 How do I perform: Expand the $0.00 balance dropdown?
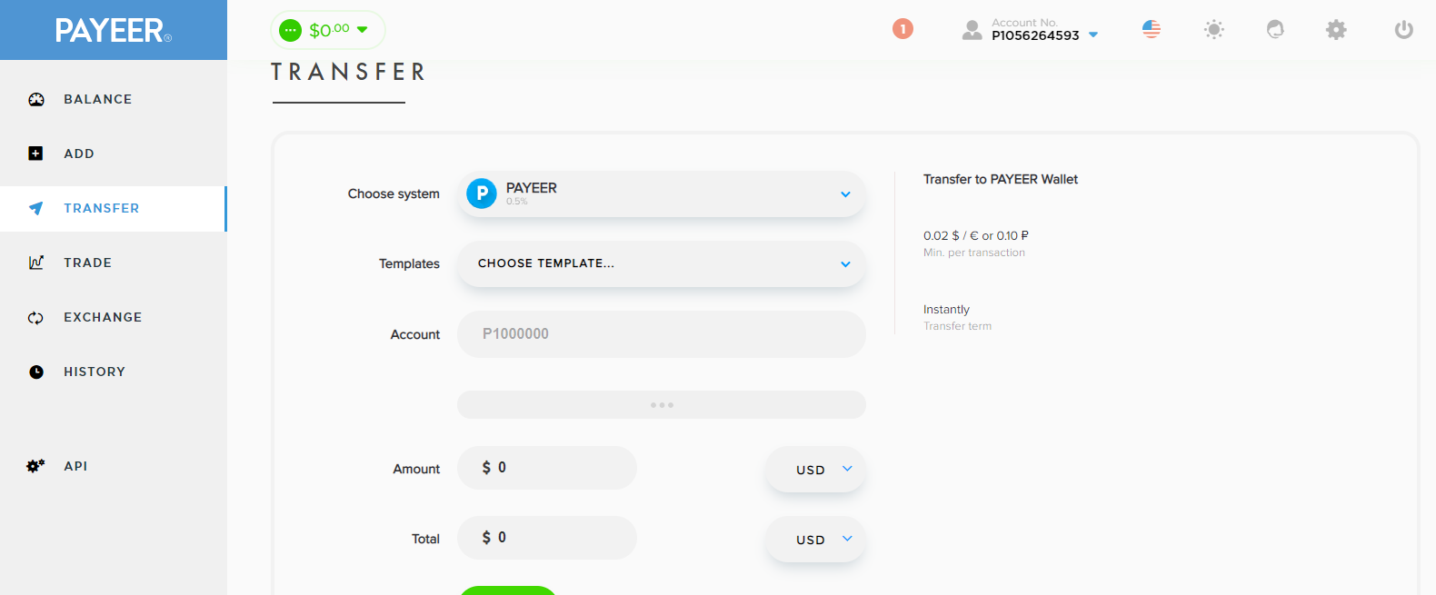point(328,30)
